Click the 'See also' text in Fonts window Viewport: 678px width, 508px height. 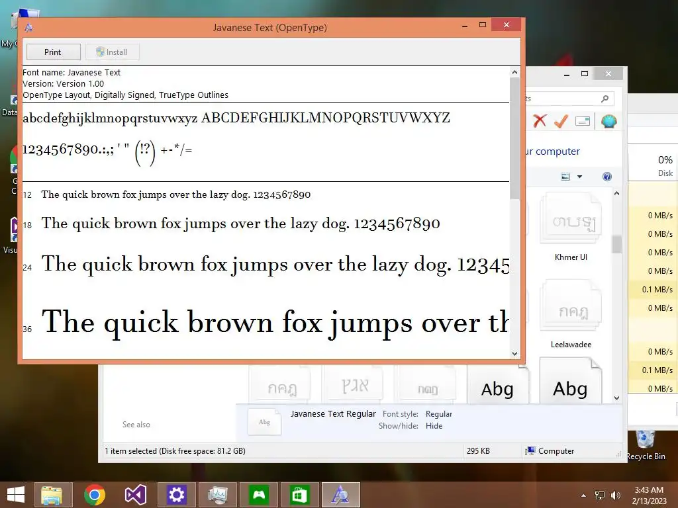[x=136, y=425]
